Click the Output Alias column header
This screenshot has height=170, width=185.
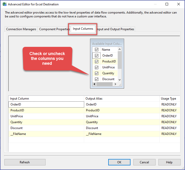pyautogui.click(x=122, y=99)
